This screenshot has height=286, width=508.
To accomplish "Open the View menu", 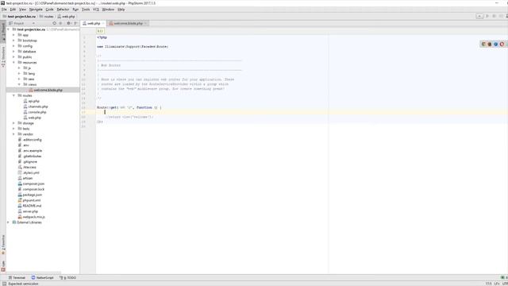I will (x=22, y=10).
